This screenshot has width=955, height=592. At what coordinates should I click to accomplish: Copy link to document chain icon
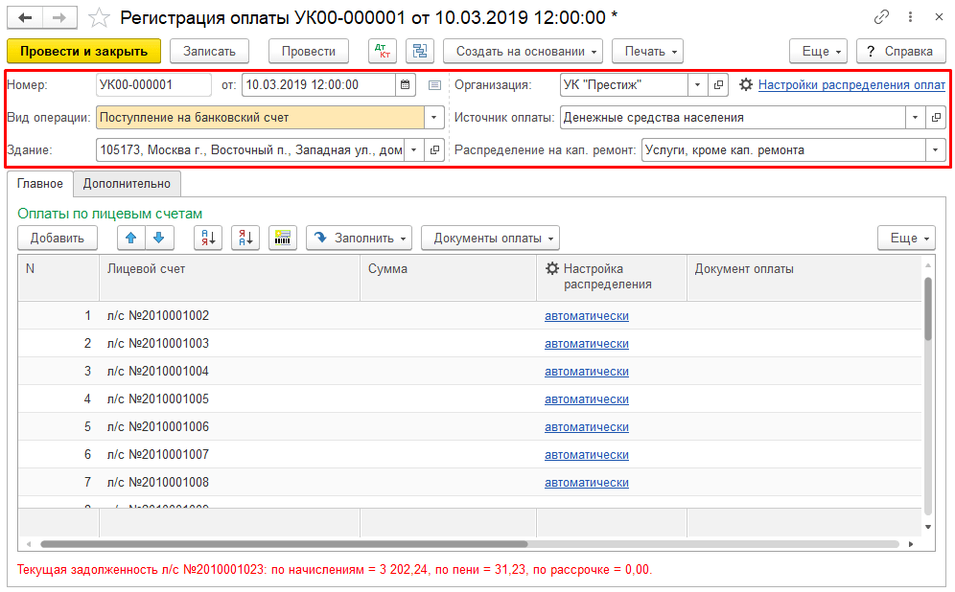point(881,17)
